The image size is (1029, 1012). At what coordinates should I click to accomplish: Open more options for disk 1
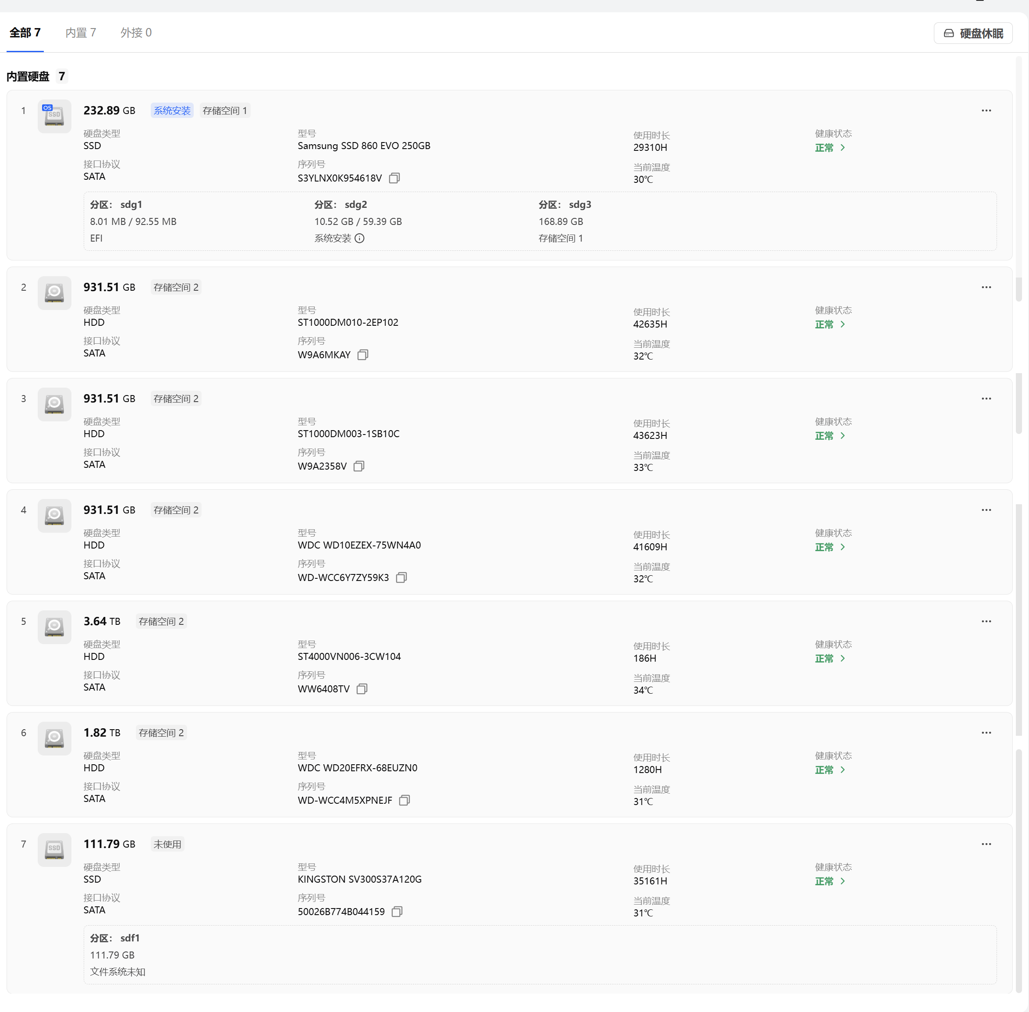[x=986, y=110]
